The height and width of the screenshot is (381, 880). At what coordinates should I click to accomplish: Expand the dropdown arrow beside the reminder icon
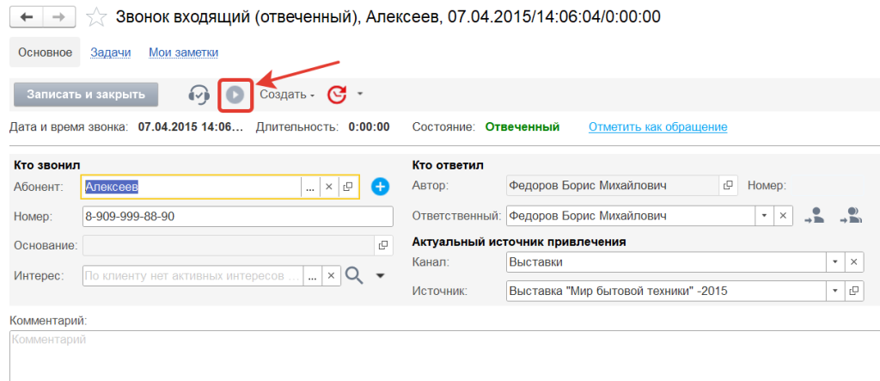click(x=361, y=94)
